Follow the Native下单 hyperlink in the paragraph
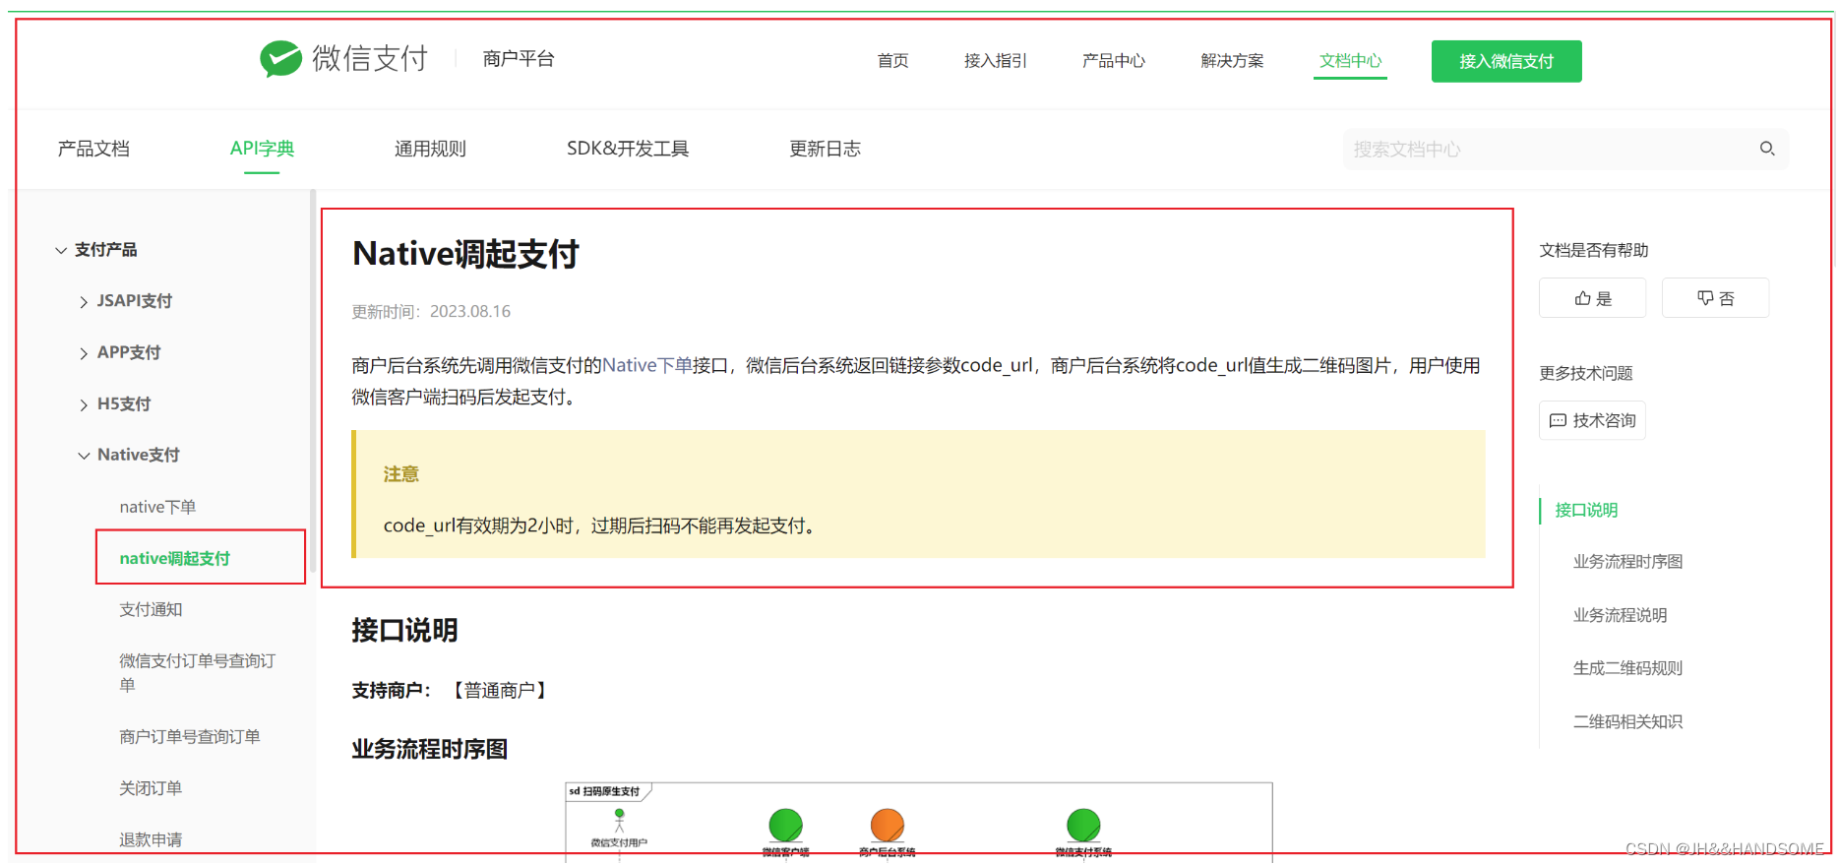 tap(647, 365)
